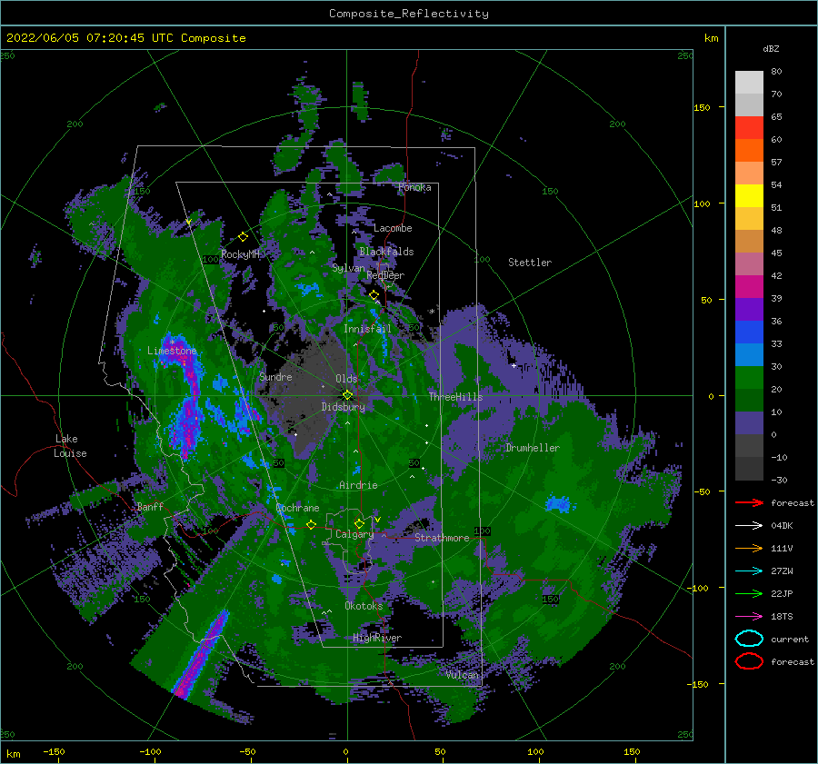The width and height of the screenshot is (818, 764).
Task: Click the -50 tick on bottom axis
Action: pyautogui.click(x=247, y=751)
